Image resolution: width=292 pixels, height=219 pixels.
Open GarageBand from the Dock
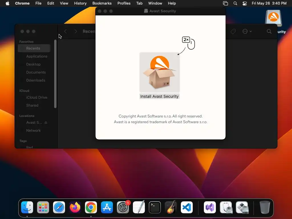point(171,207)
